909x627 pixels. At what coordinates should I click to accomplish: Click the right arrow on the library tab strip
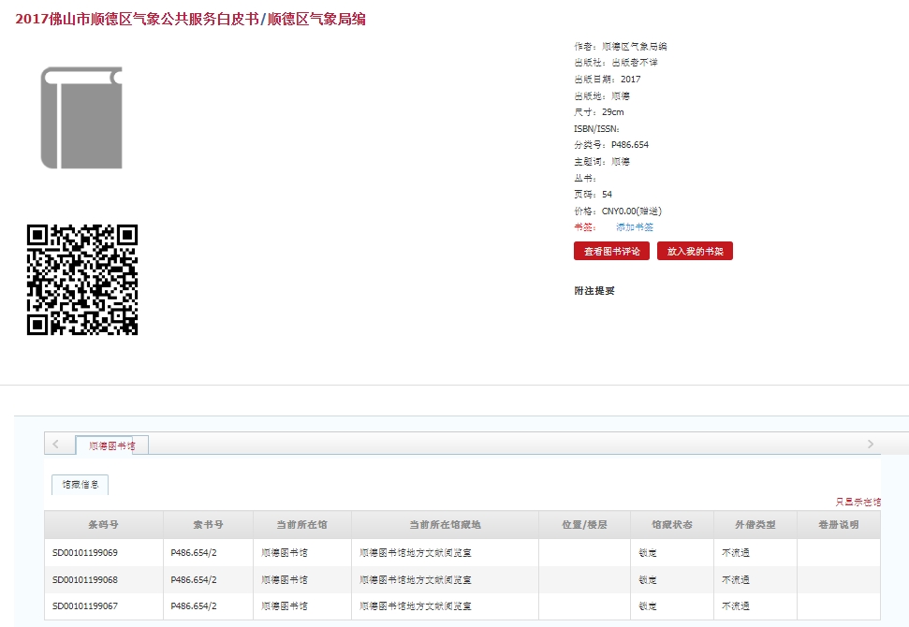pos(871,444)
